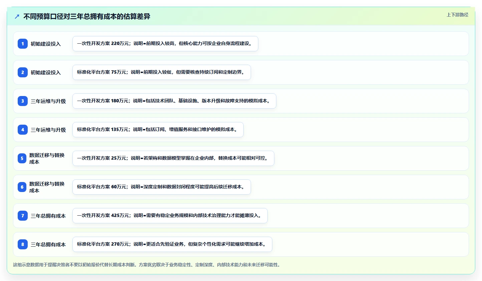Viewport: 482px width, 281px height.
Task: Open the 标准化平台方案 135万元 detail box
Action: click(158, 130)
